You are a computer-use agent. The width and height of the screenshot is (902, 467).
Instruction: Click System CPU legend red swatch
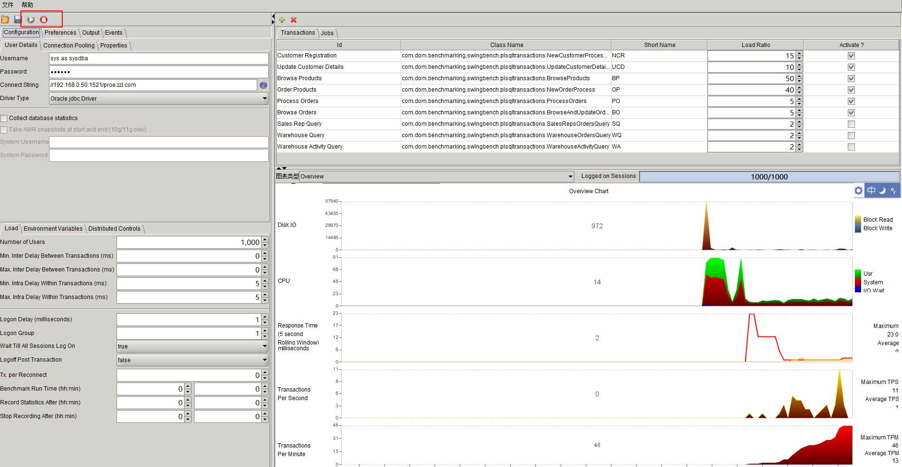point(858,282)
